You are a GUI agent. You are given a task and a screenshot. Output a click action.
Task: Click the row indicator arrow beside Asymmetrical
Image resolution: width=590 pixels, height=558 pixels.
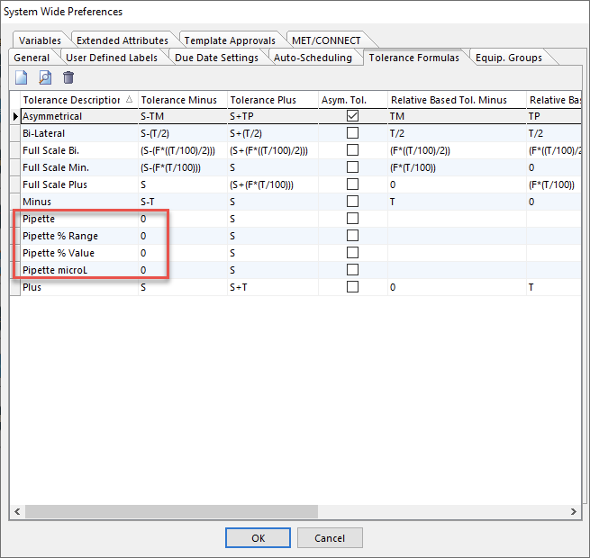pos(14,116)
